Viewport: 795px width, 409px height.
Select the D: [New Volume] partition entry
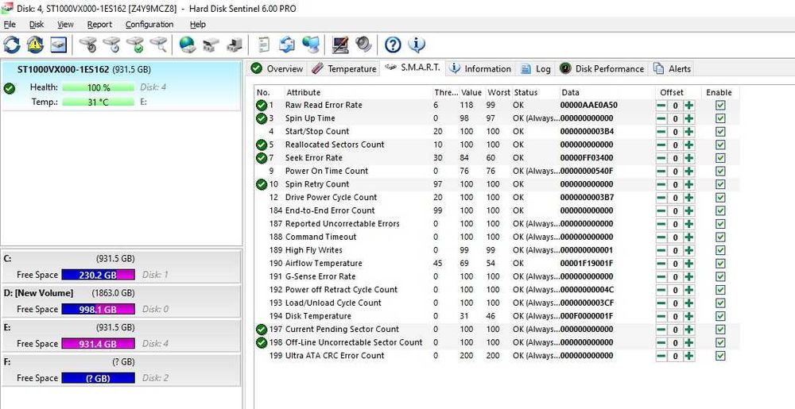tap(121, 301)
